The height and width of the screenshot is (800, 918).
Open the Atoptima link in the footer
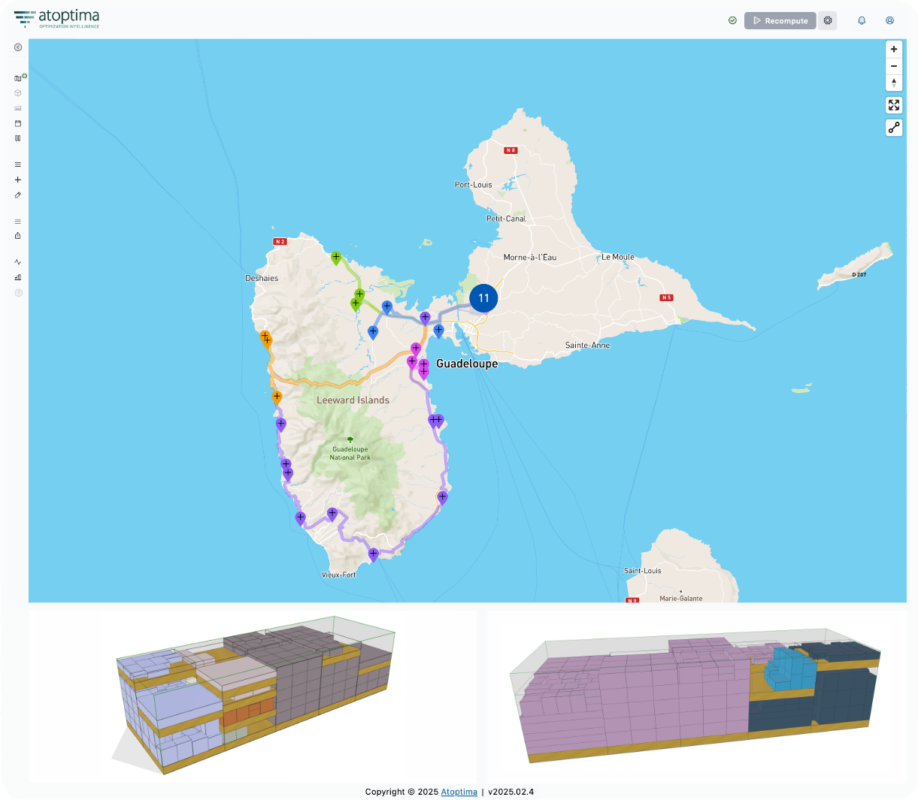[459, 792]
